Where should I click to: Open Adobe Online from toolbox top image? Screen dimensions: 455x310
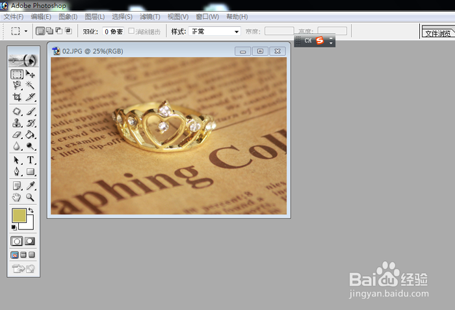pos(23,60)
